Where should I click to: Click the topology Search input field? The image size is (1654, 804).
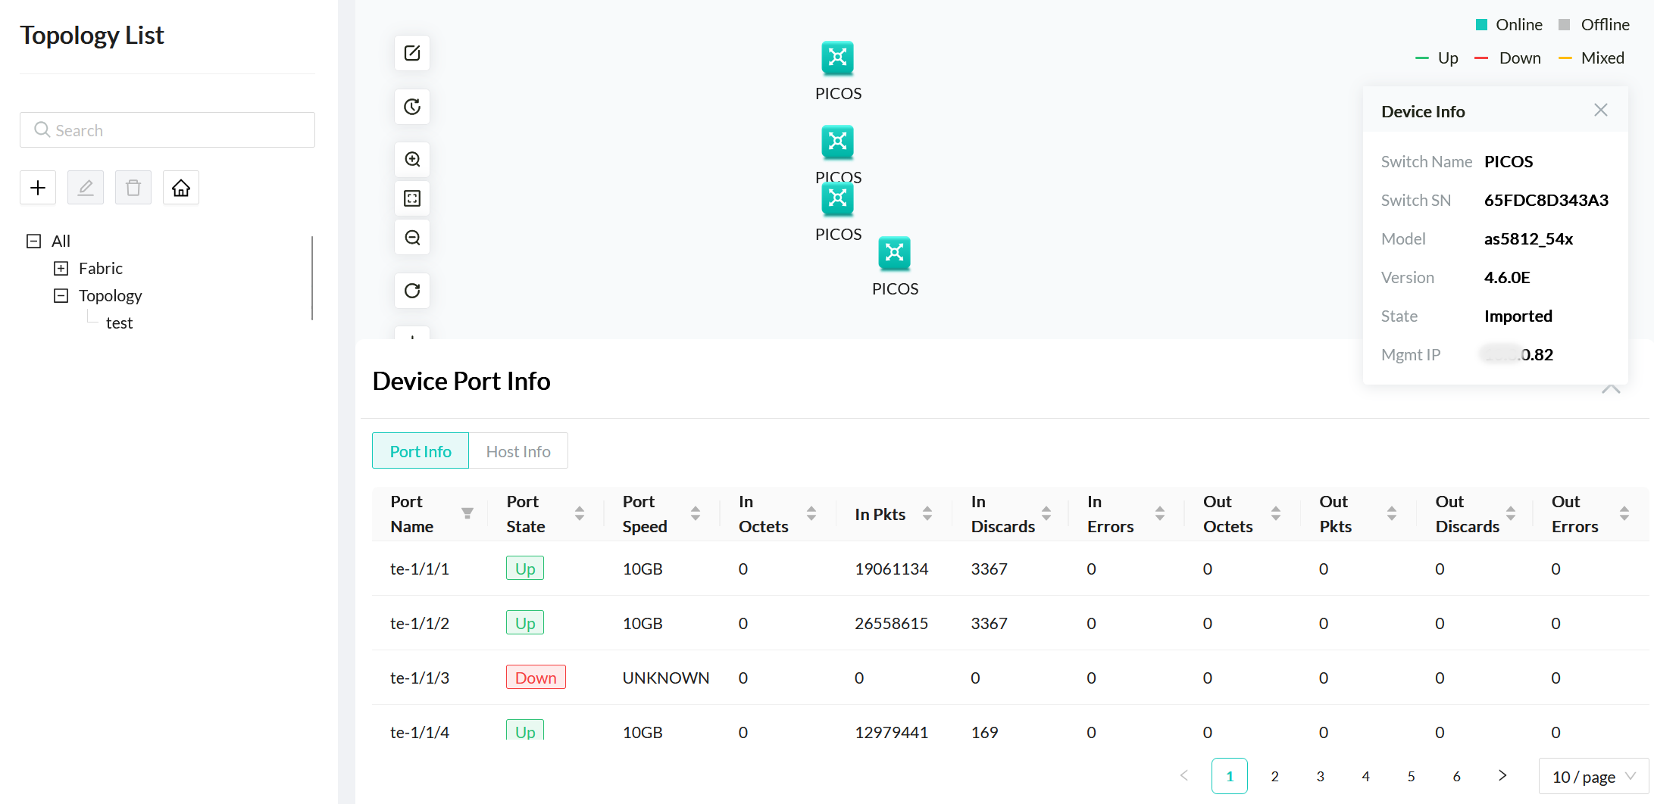point(167,130)
